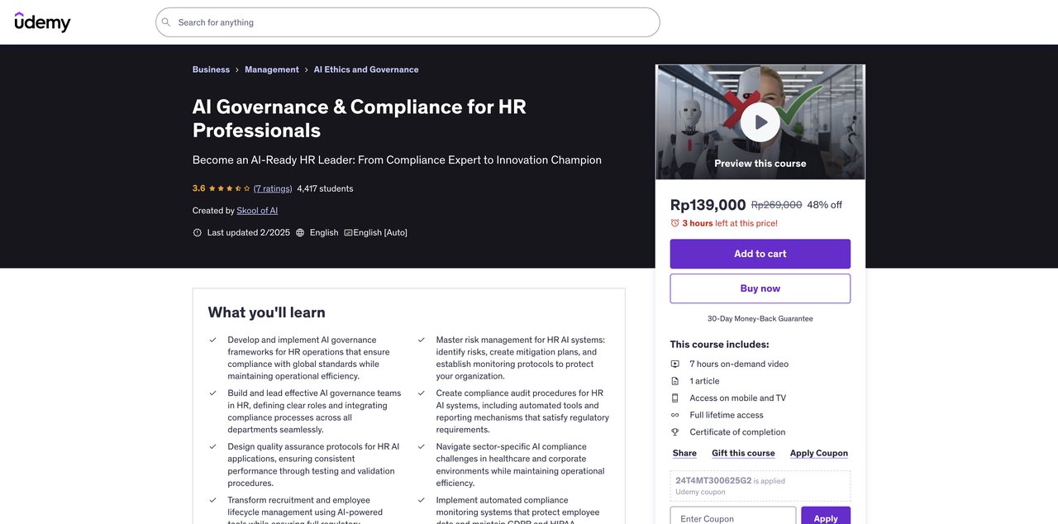This screenshot has width=1058, height=524.
Task: Click checkmark beside 'Implement automated compliance'
Action: 421,500
